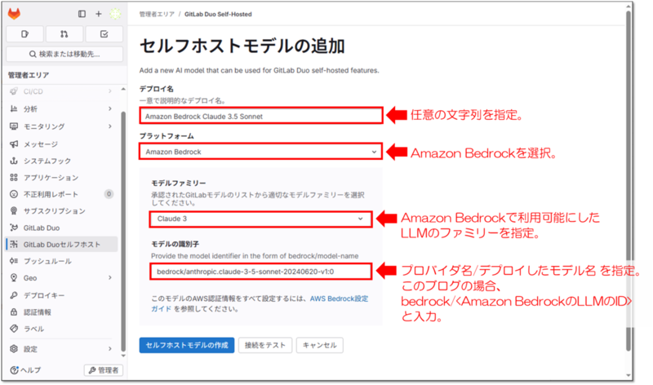The width and height of the screenshot is (653, 385).
Task: Open ラベル in the admin sidebar
Action: tap(62, 329)
